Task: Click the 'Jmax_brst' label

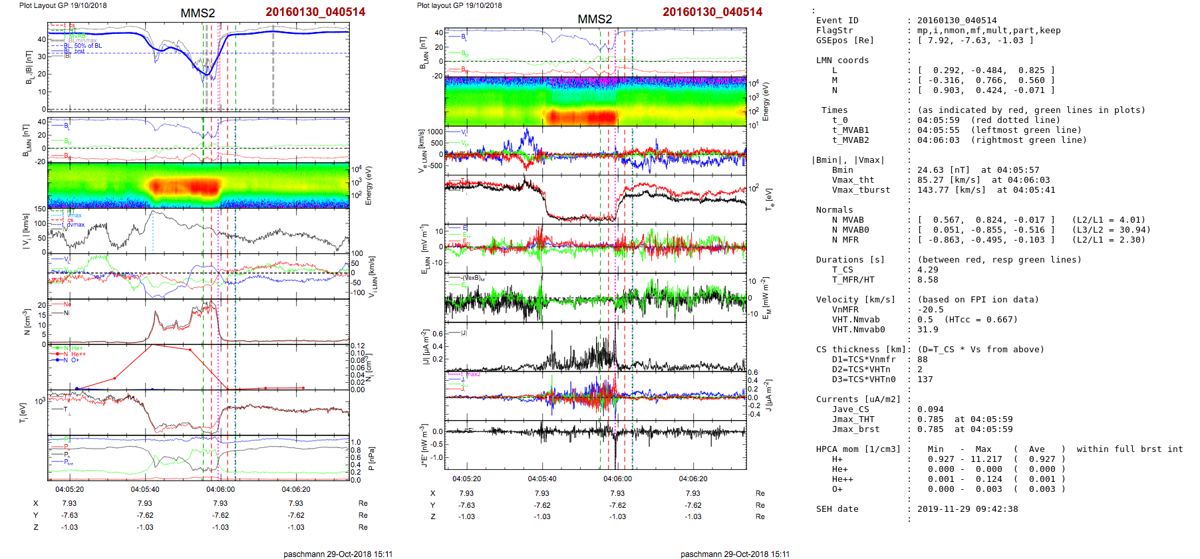Action: tap(855, 429)
